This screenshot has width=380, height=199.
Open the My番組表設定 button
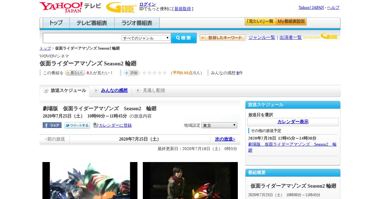[x=291, y=21]
